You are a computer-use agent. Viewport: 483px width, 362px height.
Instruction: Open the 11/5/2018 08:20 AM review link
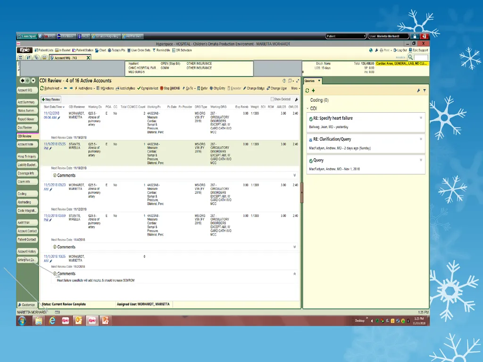[x=55, y=187]
